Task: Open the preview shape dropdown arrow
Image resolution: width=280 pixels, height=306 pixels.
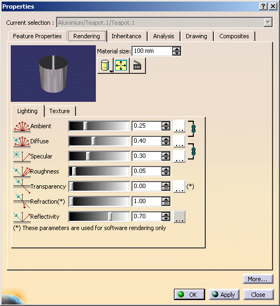Action: (x=111, y=72)
